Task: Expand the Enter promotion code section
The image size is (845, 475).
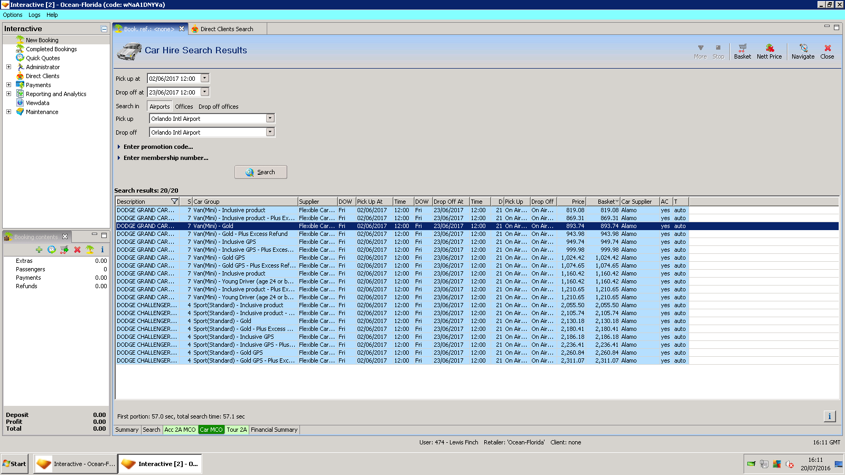Action: click(x=158, y=147)
